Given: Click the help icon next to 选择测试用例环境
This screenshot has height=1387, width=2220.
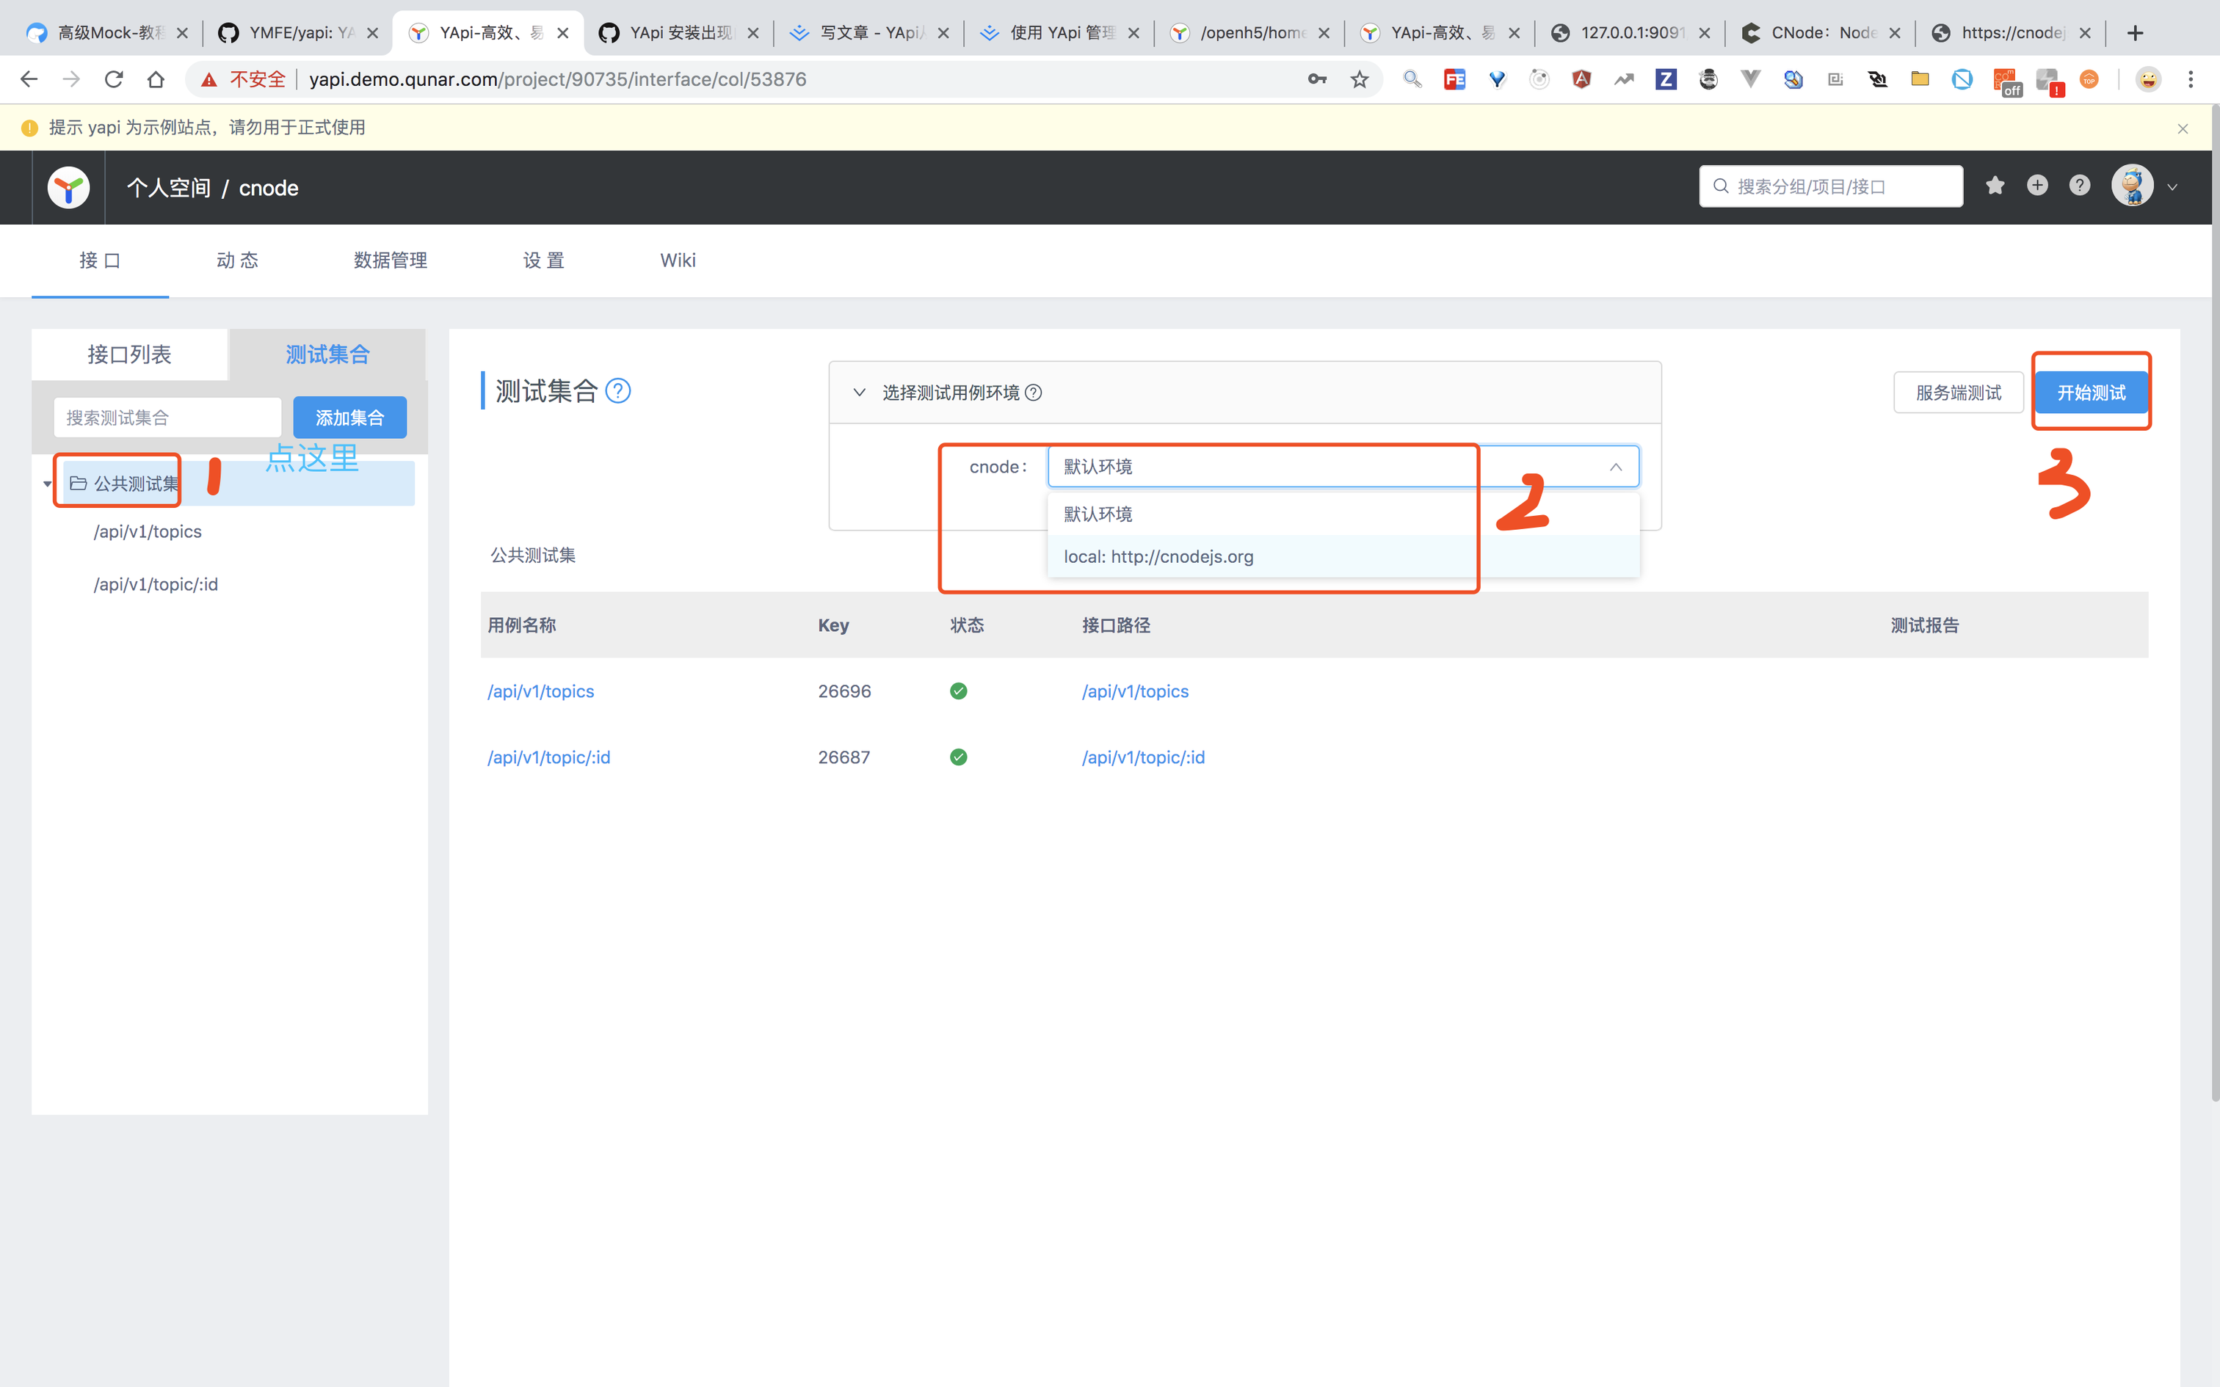Looking at the screenshot, I should point(1034,393).
